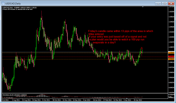
Task: Maximize the USDCAD,Daily chart window
Action: 164,4
